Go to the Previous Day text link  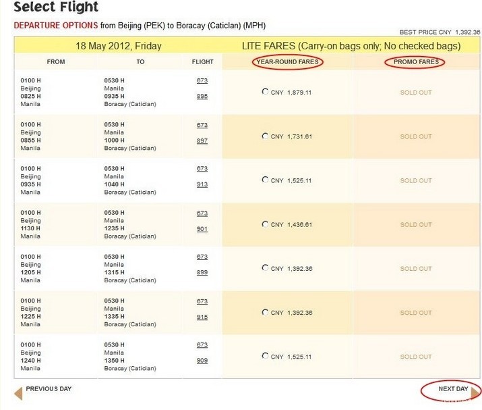[x=49, y=389]
